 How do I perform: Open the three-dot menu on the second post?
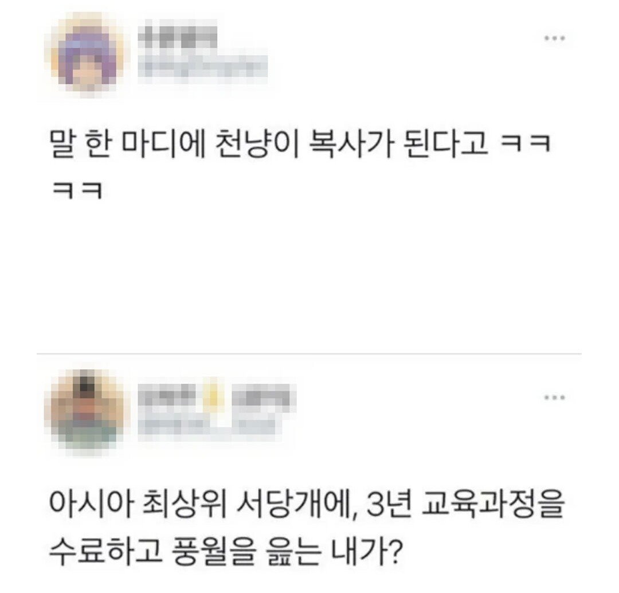[555, 397]
